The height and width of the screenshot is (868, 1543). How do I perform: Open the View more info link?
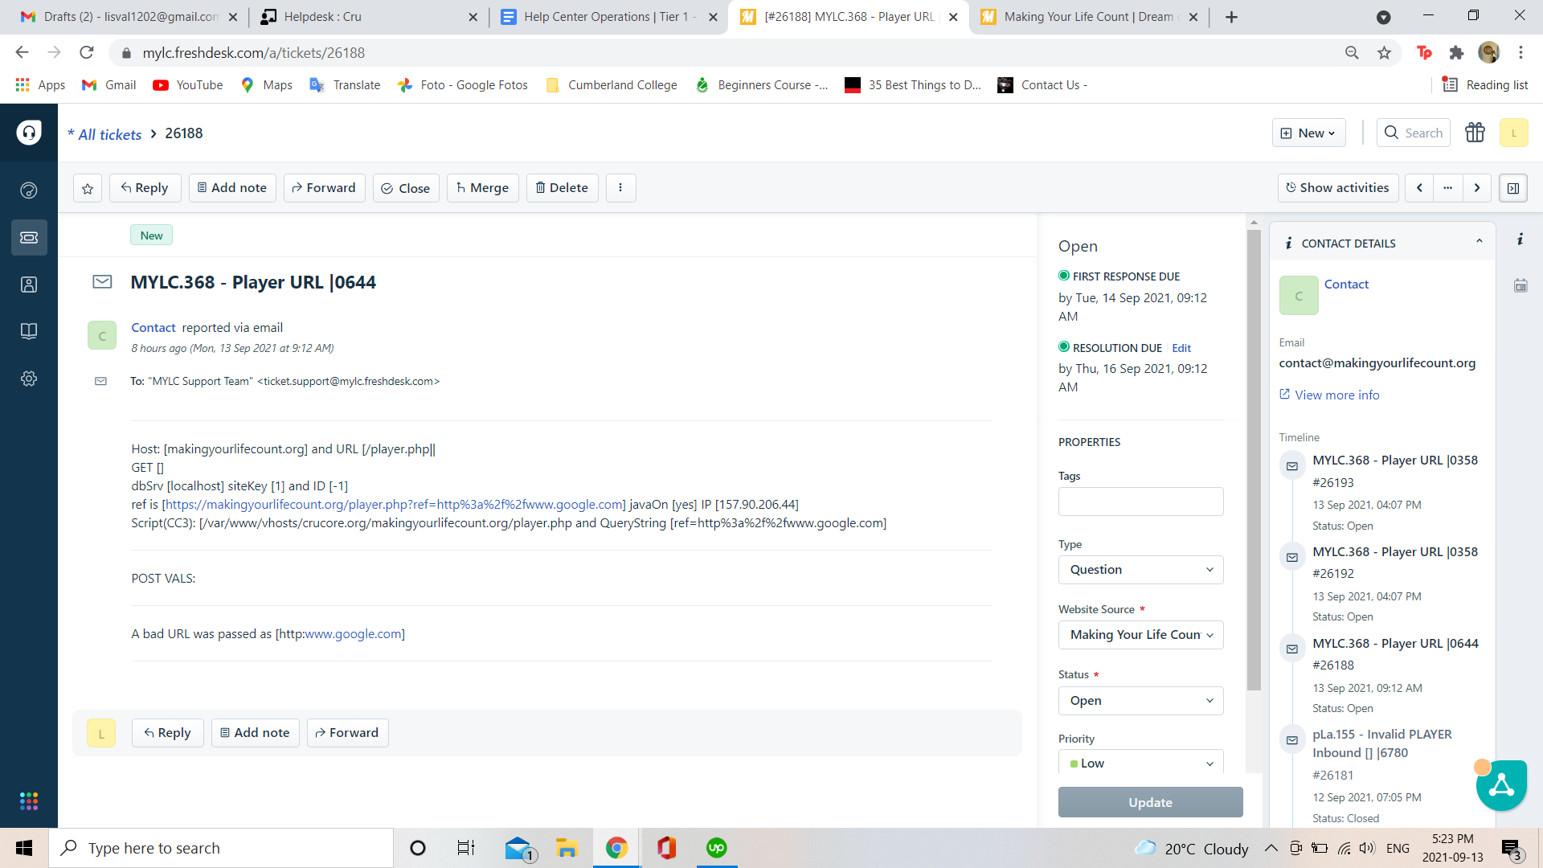click(1336, 395)
